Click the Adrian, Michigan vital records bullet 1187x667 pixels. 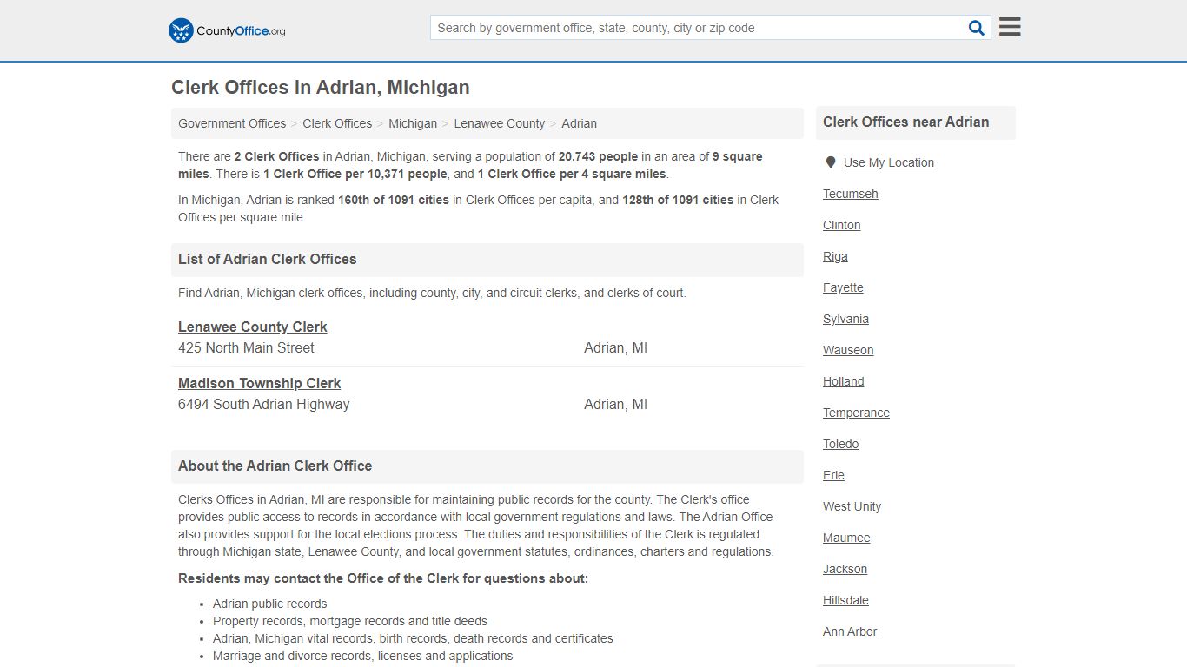[x=413, y=638]
